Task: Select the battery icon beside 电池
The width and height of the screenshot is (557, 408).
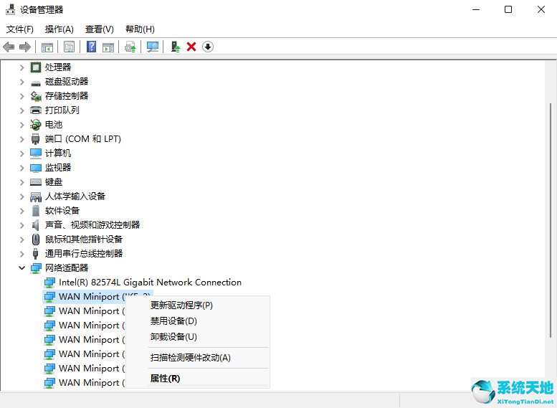Action: point(36,125)
